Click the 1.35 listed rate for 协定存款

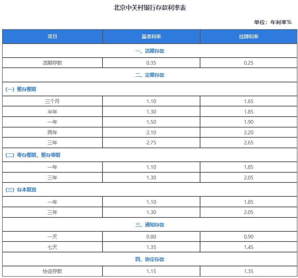(249, 271)
